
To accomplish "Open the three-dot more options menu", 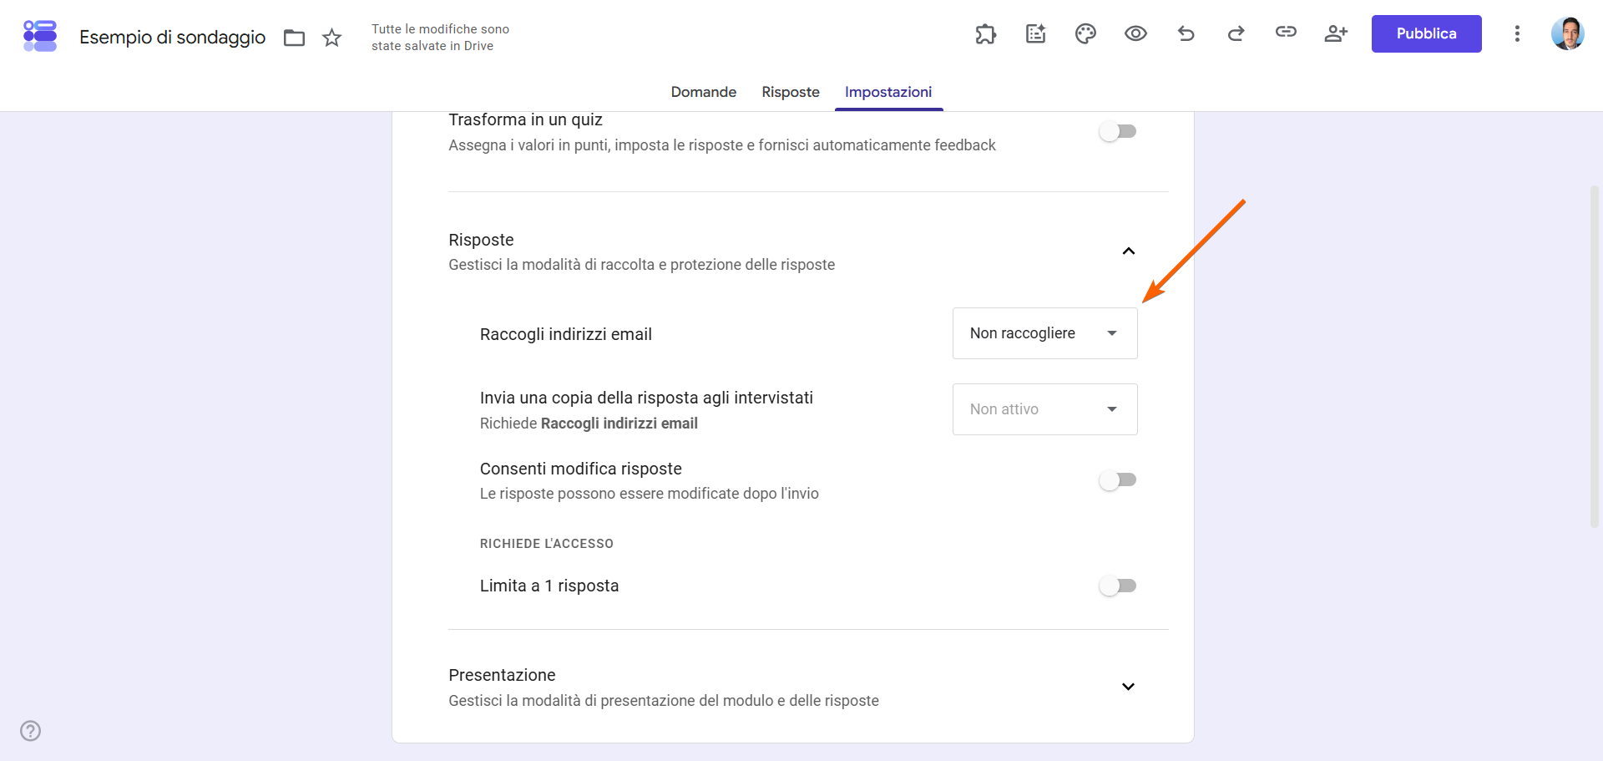I will pos(1517,33).
